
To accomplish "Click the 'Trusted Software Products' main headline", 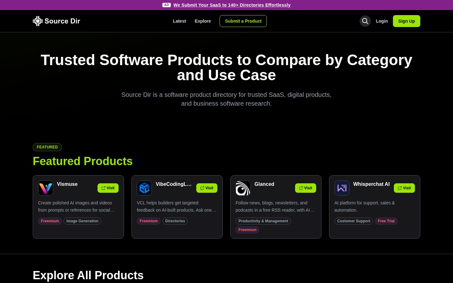I will [226, 68].
